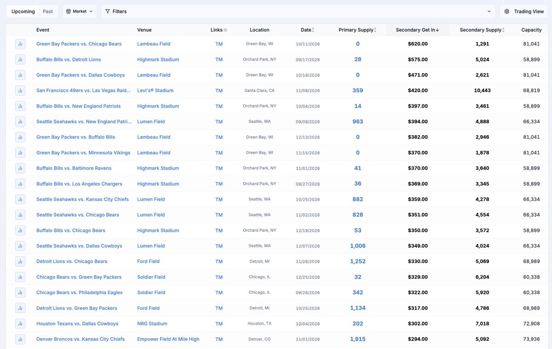Viewport: 552px width, 349px height.
Task: Open Trading View settings button
Action: 524,11
